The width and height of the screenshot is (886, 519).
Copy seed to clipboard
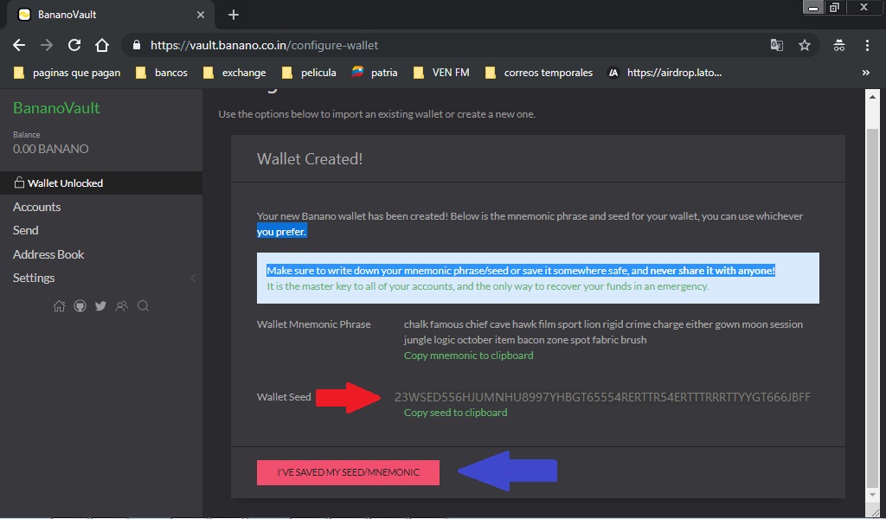click(455, 413)
